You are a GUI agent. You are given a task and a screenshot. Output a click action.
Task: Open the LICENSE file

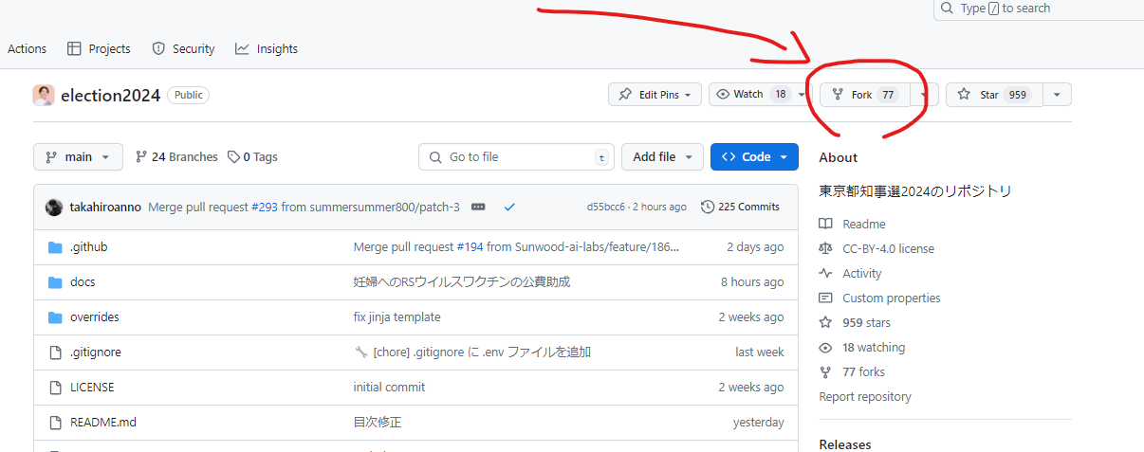(x=92, y=387)
